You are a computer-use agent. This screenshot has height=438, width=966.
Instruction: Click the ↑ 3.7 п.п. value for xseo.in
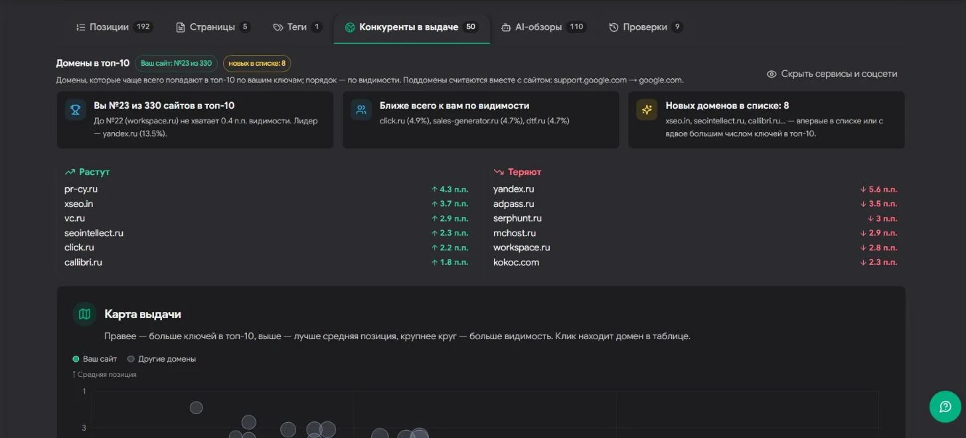[449, 204]
